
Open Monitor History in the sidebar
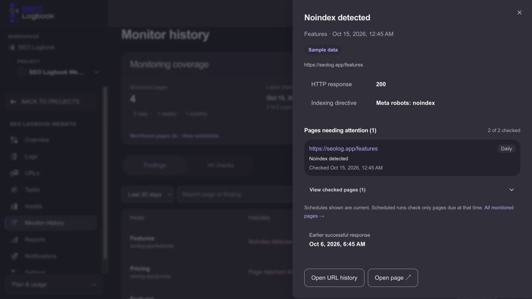(x=51, y=223)
